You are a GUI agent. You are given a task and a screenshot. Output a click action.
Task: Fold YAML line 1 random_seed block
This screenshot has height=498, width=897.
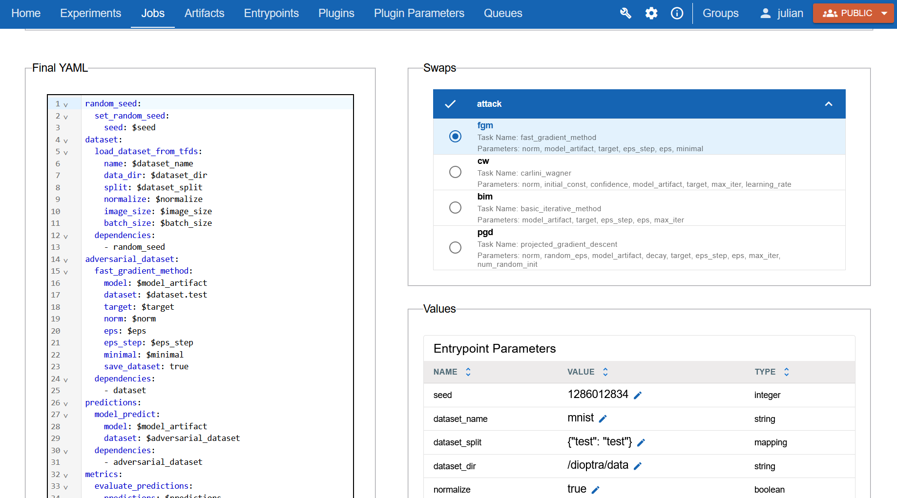(x=65, y=104)
